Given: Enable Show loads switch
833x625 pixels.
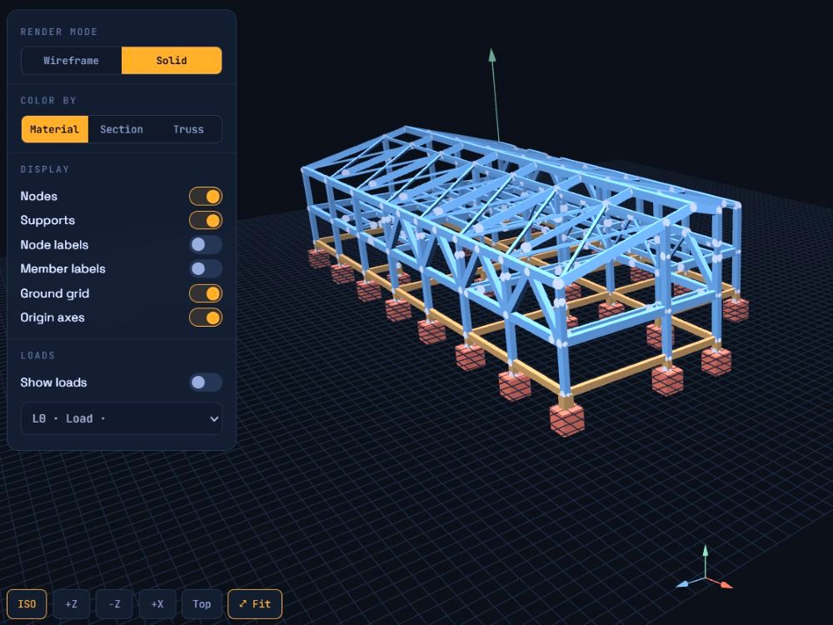Looking at the screenshot, I should pos(206,382).
